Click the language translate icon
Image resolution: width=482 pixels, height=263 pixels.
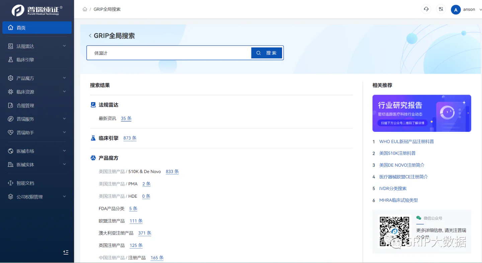click(x=441, y=9)
